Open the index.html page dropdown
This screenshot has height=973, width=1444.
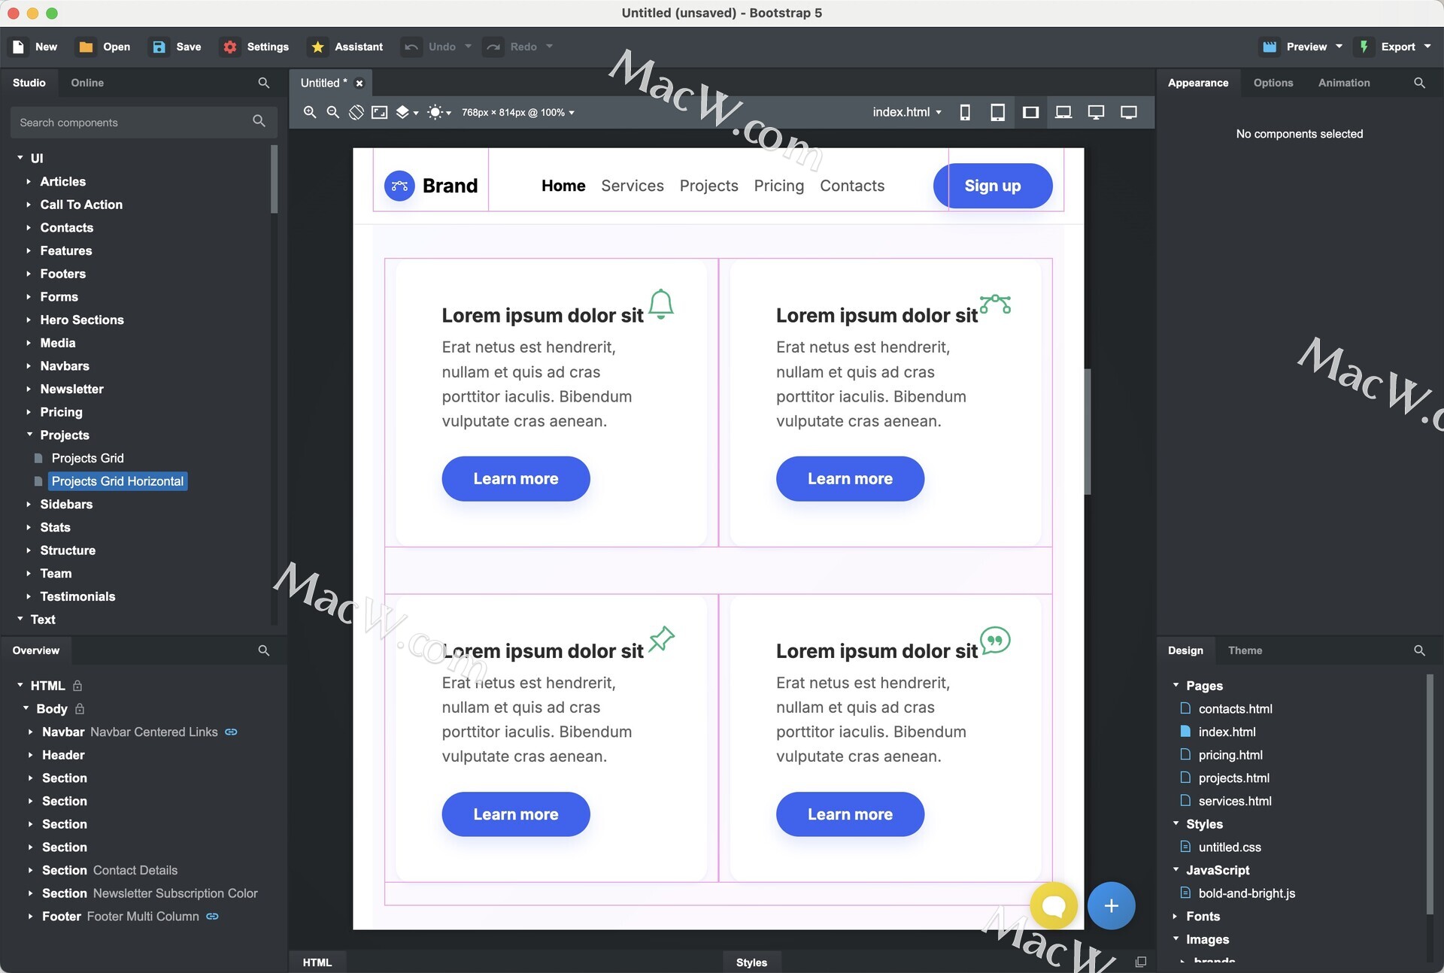[x=906, y=112]
